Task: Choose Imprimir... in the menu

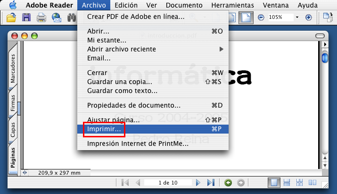Action: (x=153, y=129)
